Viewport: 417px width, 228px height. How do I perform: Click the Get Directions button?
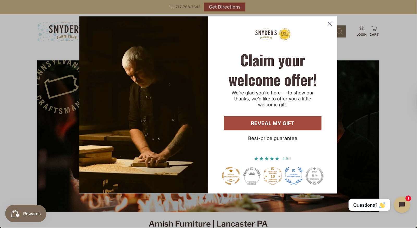pos(224,7)
